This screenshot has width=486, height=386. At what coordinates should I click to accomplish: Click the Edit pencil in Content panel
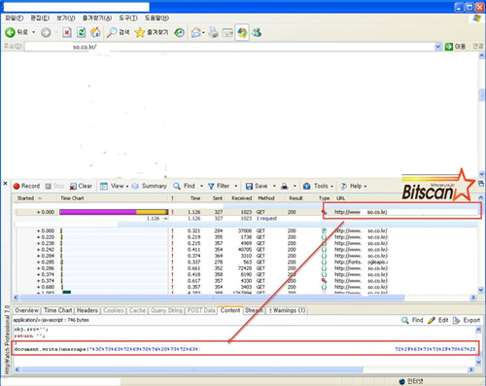[438, 320]
